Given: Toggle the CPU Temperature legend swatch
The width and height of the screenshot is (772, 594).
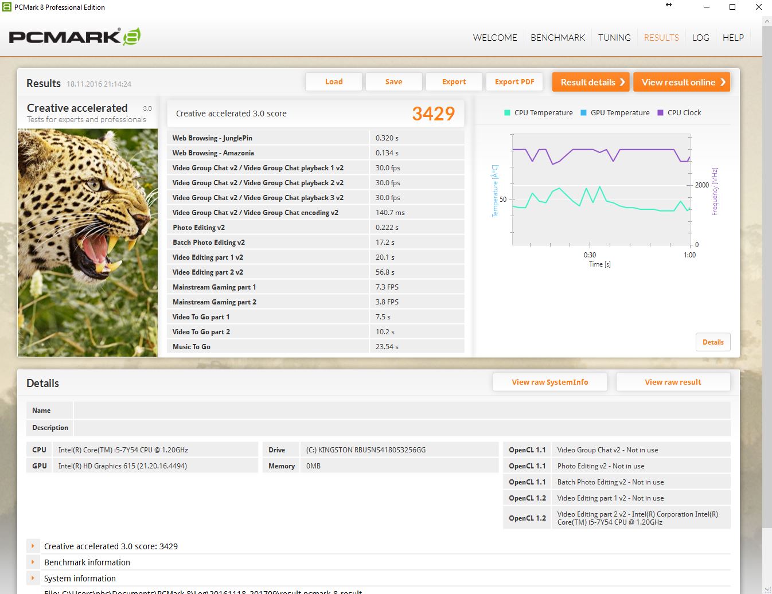Looking at the screenshot, I should click(x=507, y=113).
